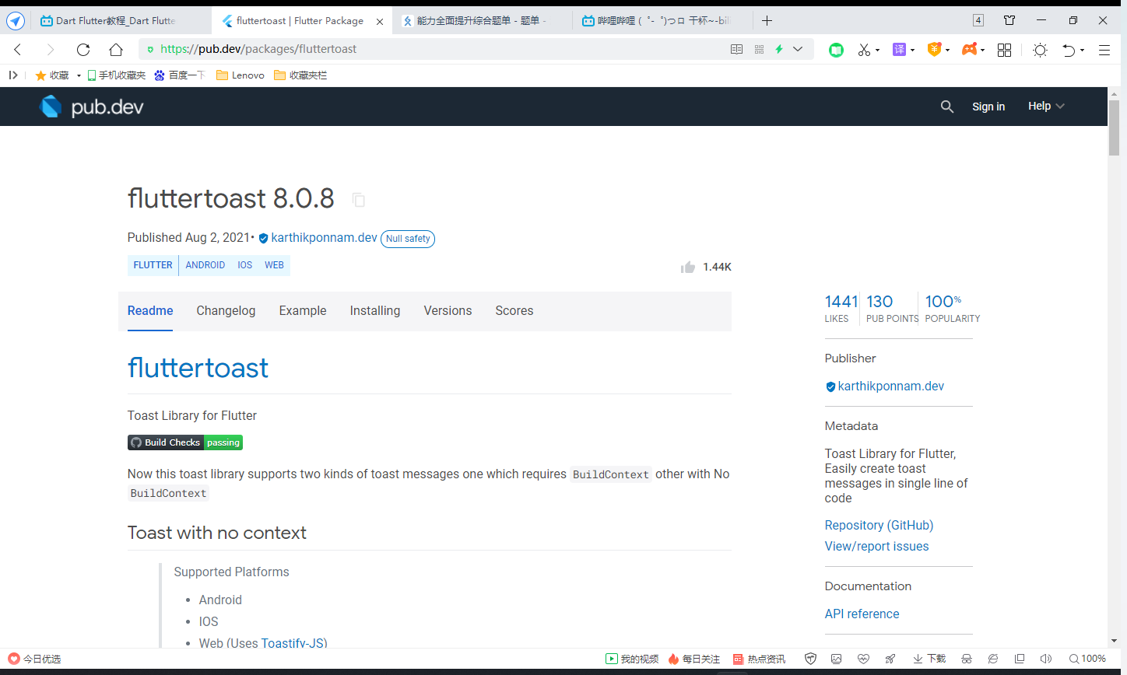Toggle sound with speaker icon in status bar
Image resolution: width=1127 pixels, height=675 pixels.
[x=1046, y=659]
